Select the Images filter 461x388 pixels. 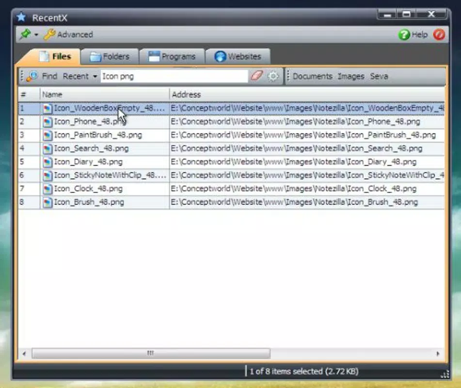[x=351, y=76]
